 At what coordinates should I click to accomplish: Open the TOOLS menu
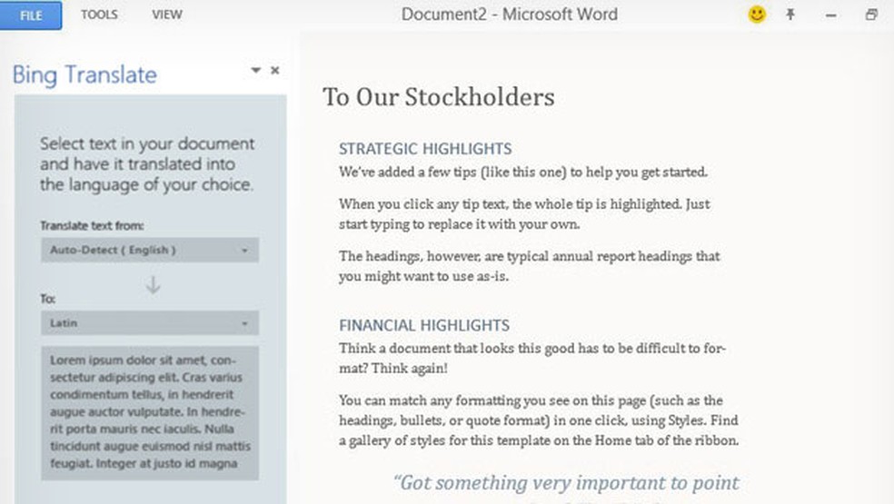coord(99,15)
